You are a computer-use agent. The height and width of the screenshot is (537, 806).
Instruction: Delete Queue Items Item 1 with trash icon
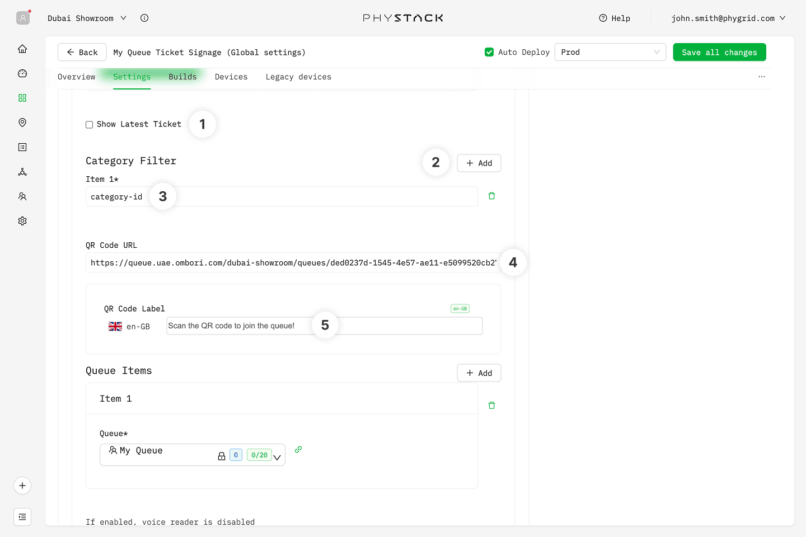pyautogui.click(x=491, y=406)
